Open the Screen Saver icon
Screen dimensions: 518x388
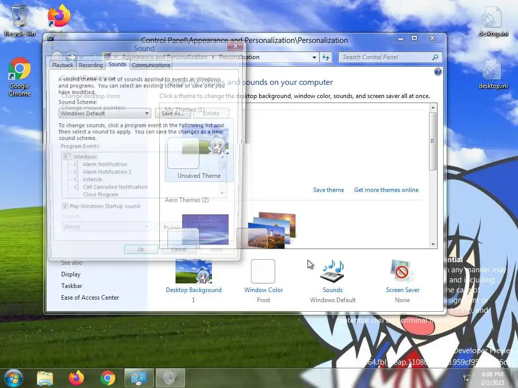[x=402, y=271]
